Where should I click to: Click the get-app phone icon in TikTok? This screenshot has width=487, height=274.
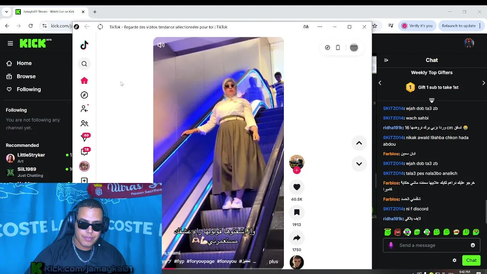tap(338, 48)
